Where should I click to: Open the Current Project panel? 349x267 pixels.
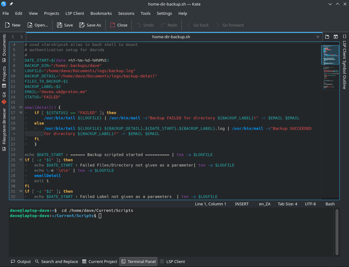[99, 261]
